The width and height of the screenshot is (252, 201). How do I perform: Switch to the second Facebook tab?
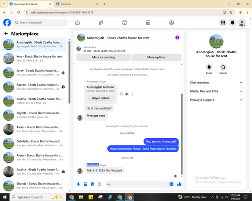(x=77, y=4)
